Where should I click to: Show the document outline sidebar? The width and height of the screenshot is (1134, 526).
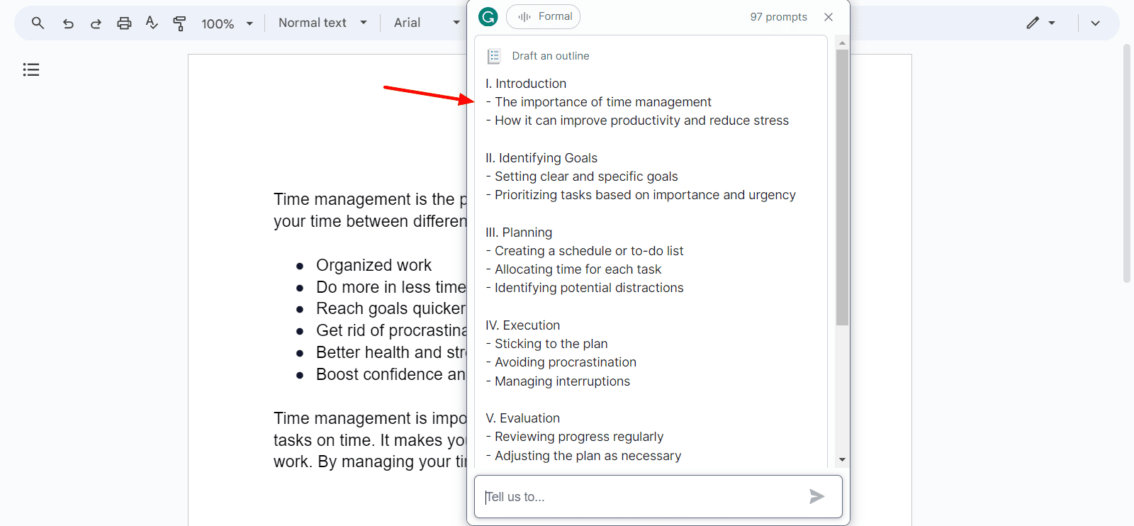[x=31, y=69]
